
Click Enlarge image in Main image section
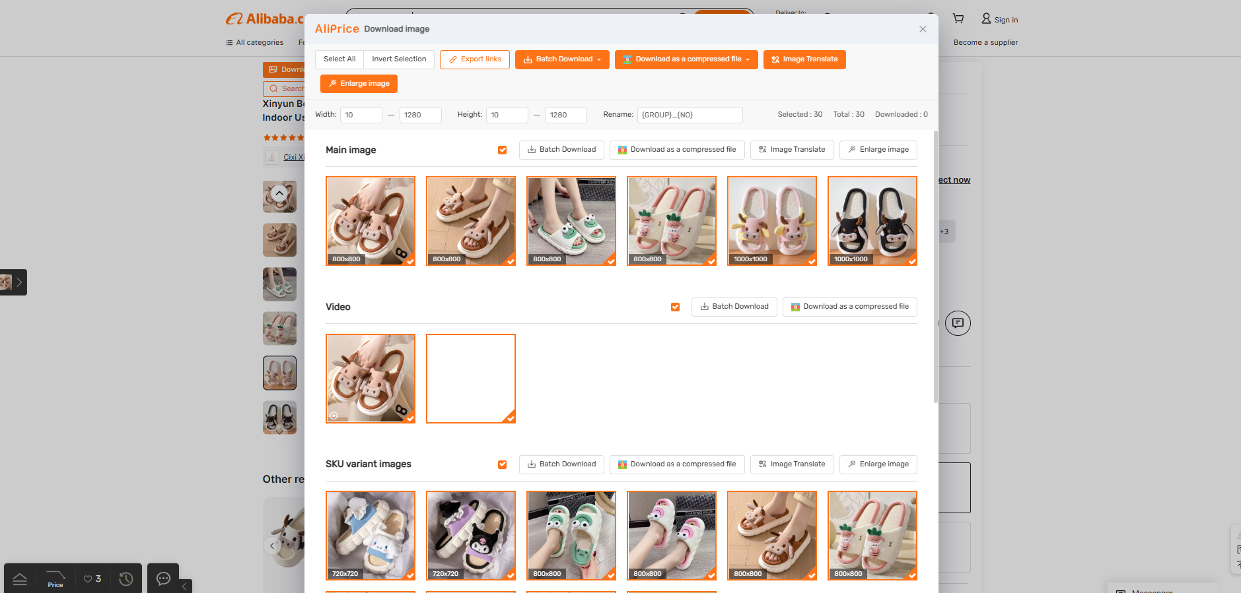point(878,150)
